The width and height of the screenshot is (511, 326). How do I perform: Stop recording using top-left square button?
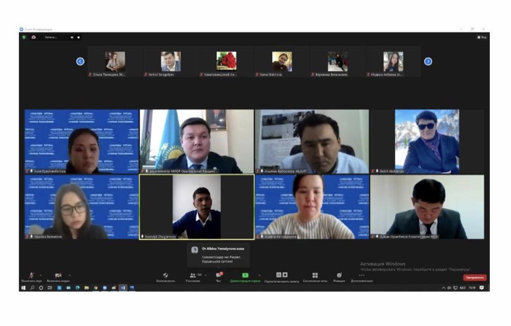[78, 37]
